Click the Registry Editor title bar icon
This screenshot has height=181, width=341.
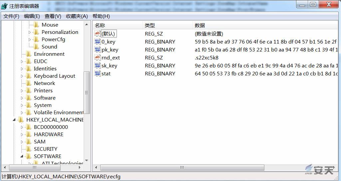[x=4, y=6]
